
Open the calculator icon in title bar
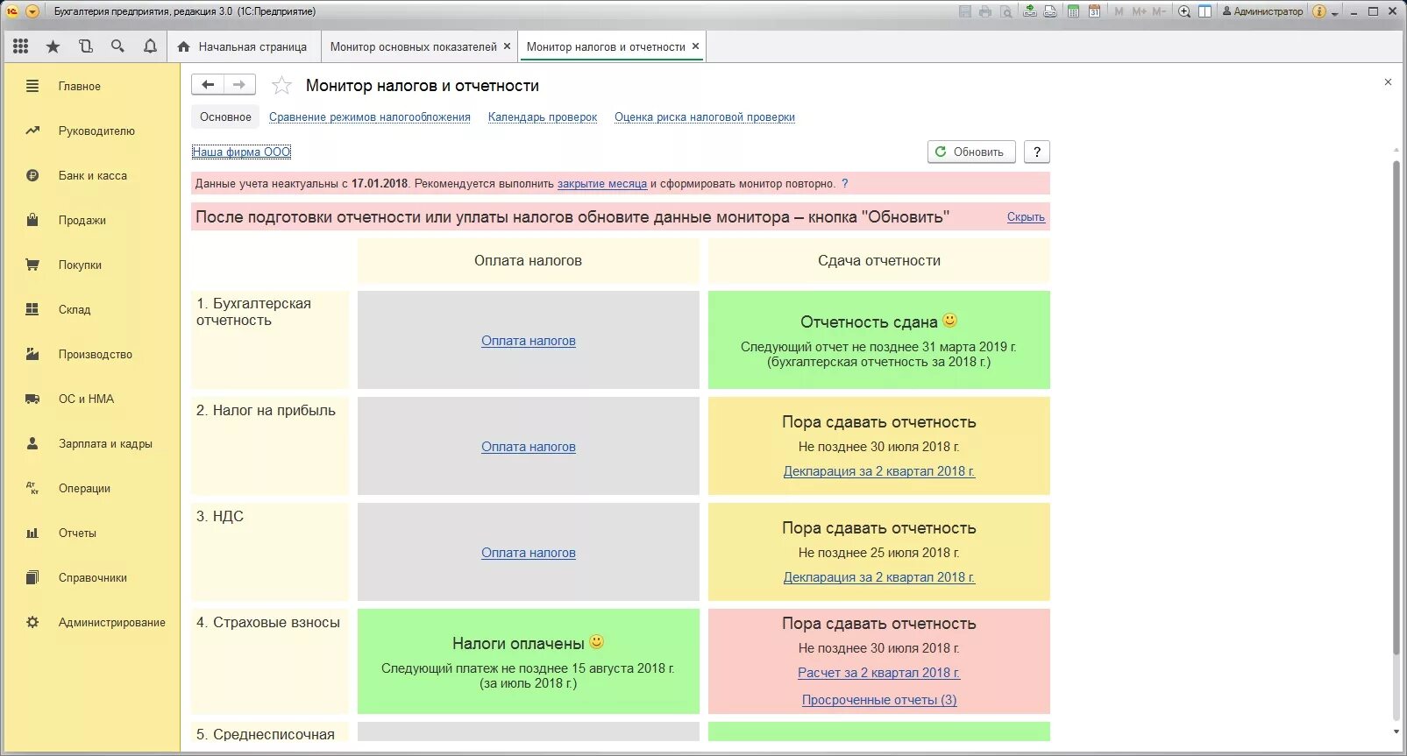[x=1073, y=11]
